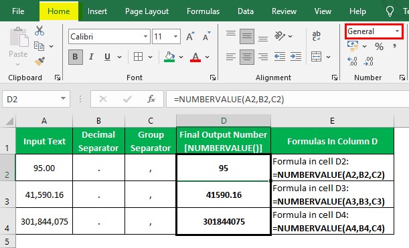The image size is (409, 248).
Task: Apply Percent Style formatting
Action: (x=379, y=47)
